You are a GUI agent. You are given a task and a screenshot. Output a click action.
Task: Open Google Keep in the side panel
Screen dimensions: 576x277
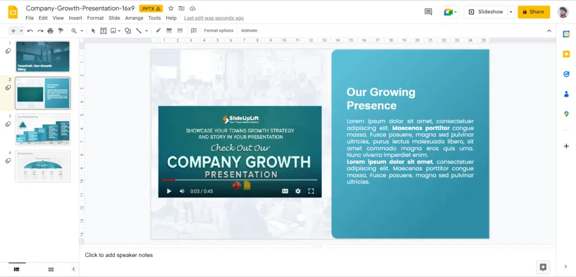tap(566, 54)
